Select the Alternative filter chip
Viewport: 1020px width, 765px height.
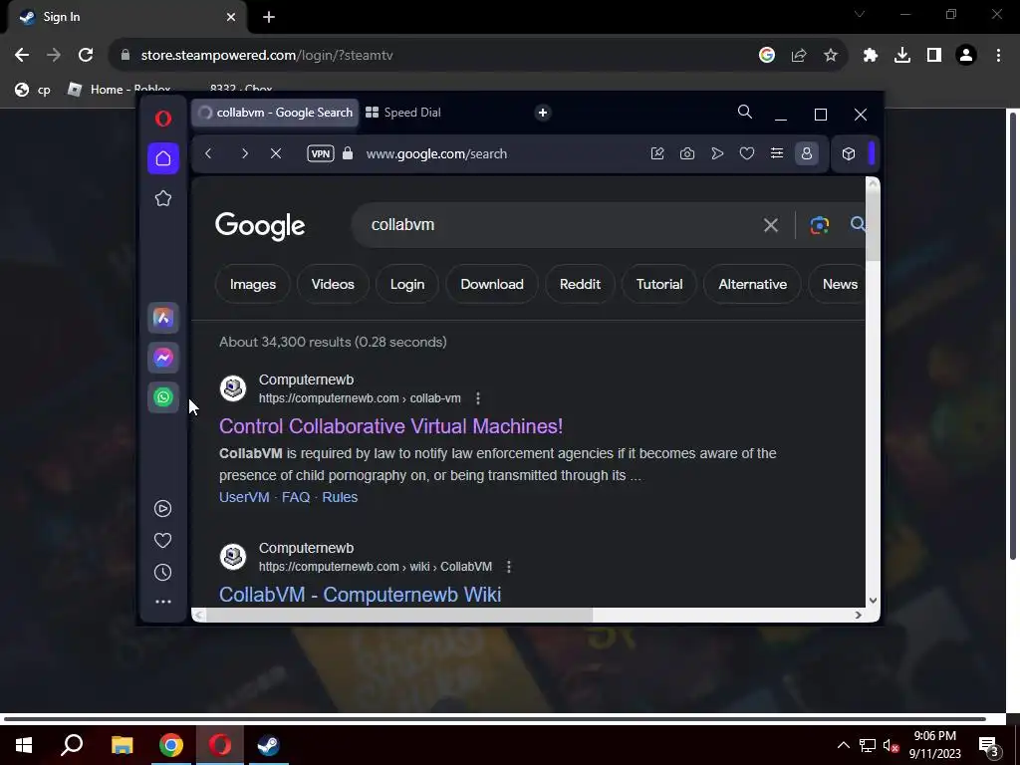(x=752, y=284)
